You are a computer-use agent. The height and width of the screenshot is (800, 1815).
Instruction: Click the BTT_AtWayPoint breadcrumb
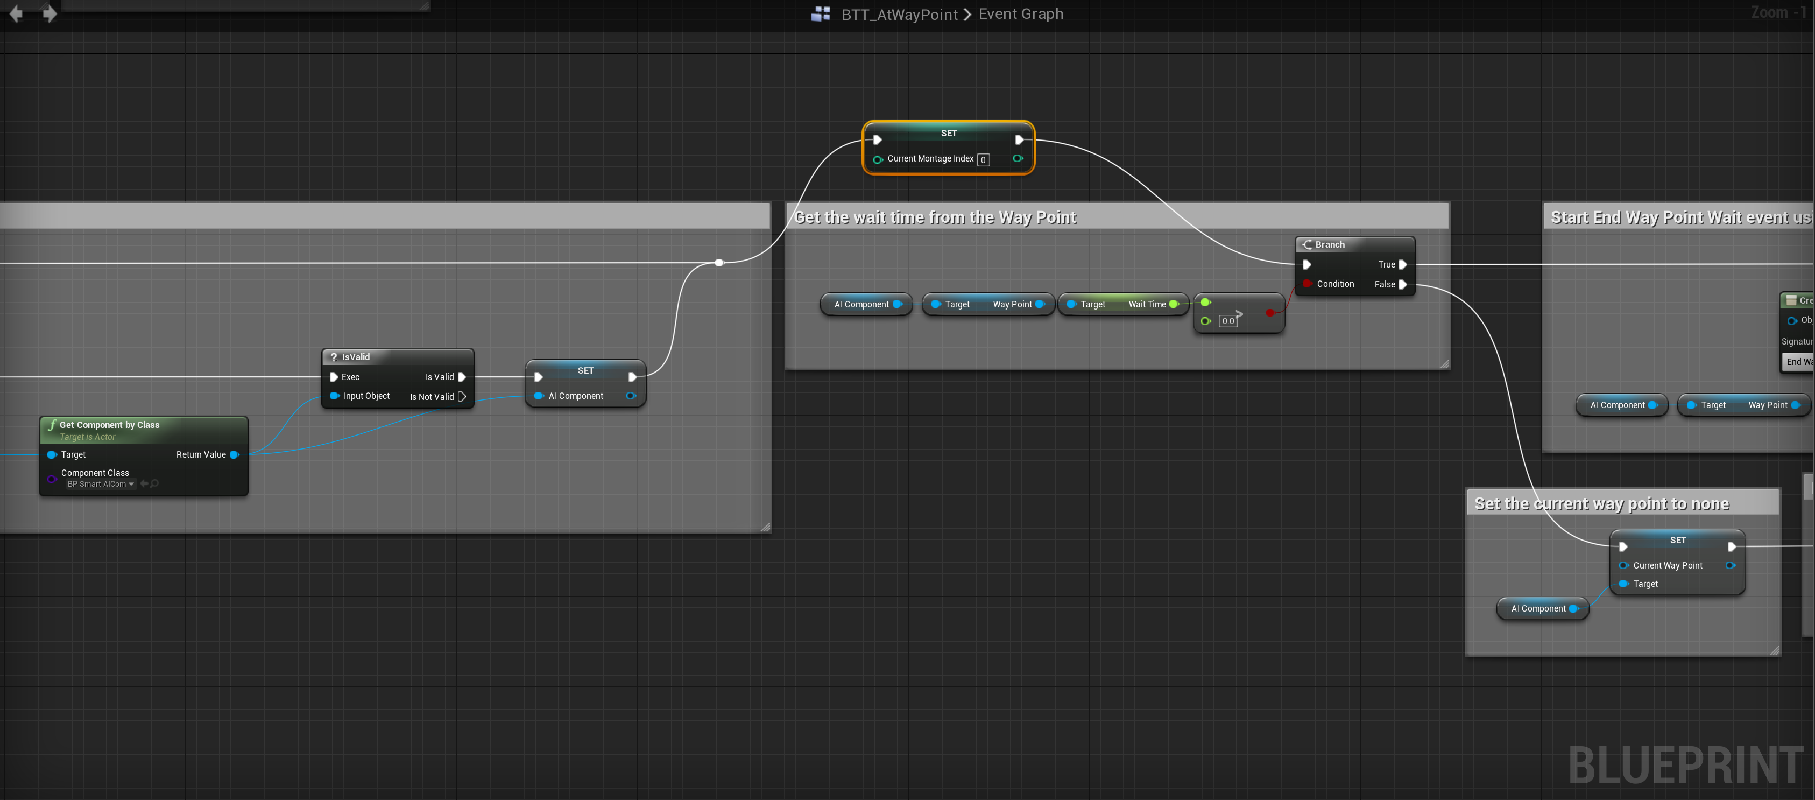[x=899, y=14]
